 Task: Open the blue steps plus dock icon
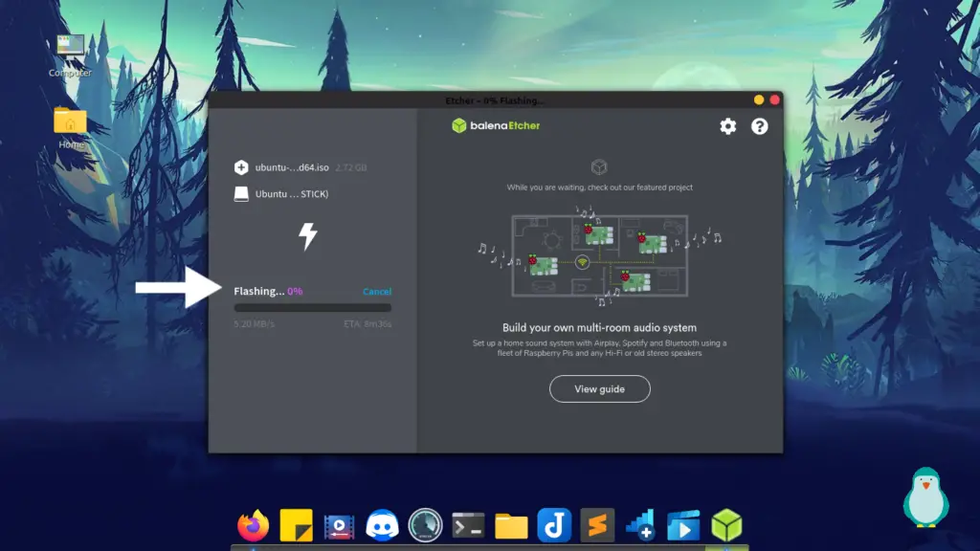640,525
